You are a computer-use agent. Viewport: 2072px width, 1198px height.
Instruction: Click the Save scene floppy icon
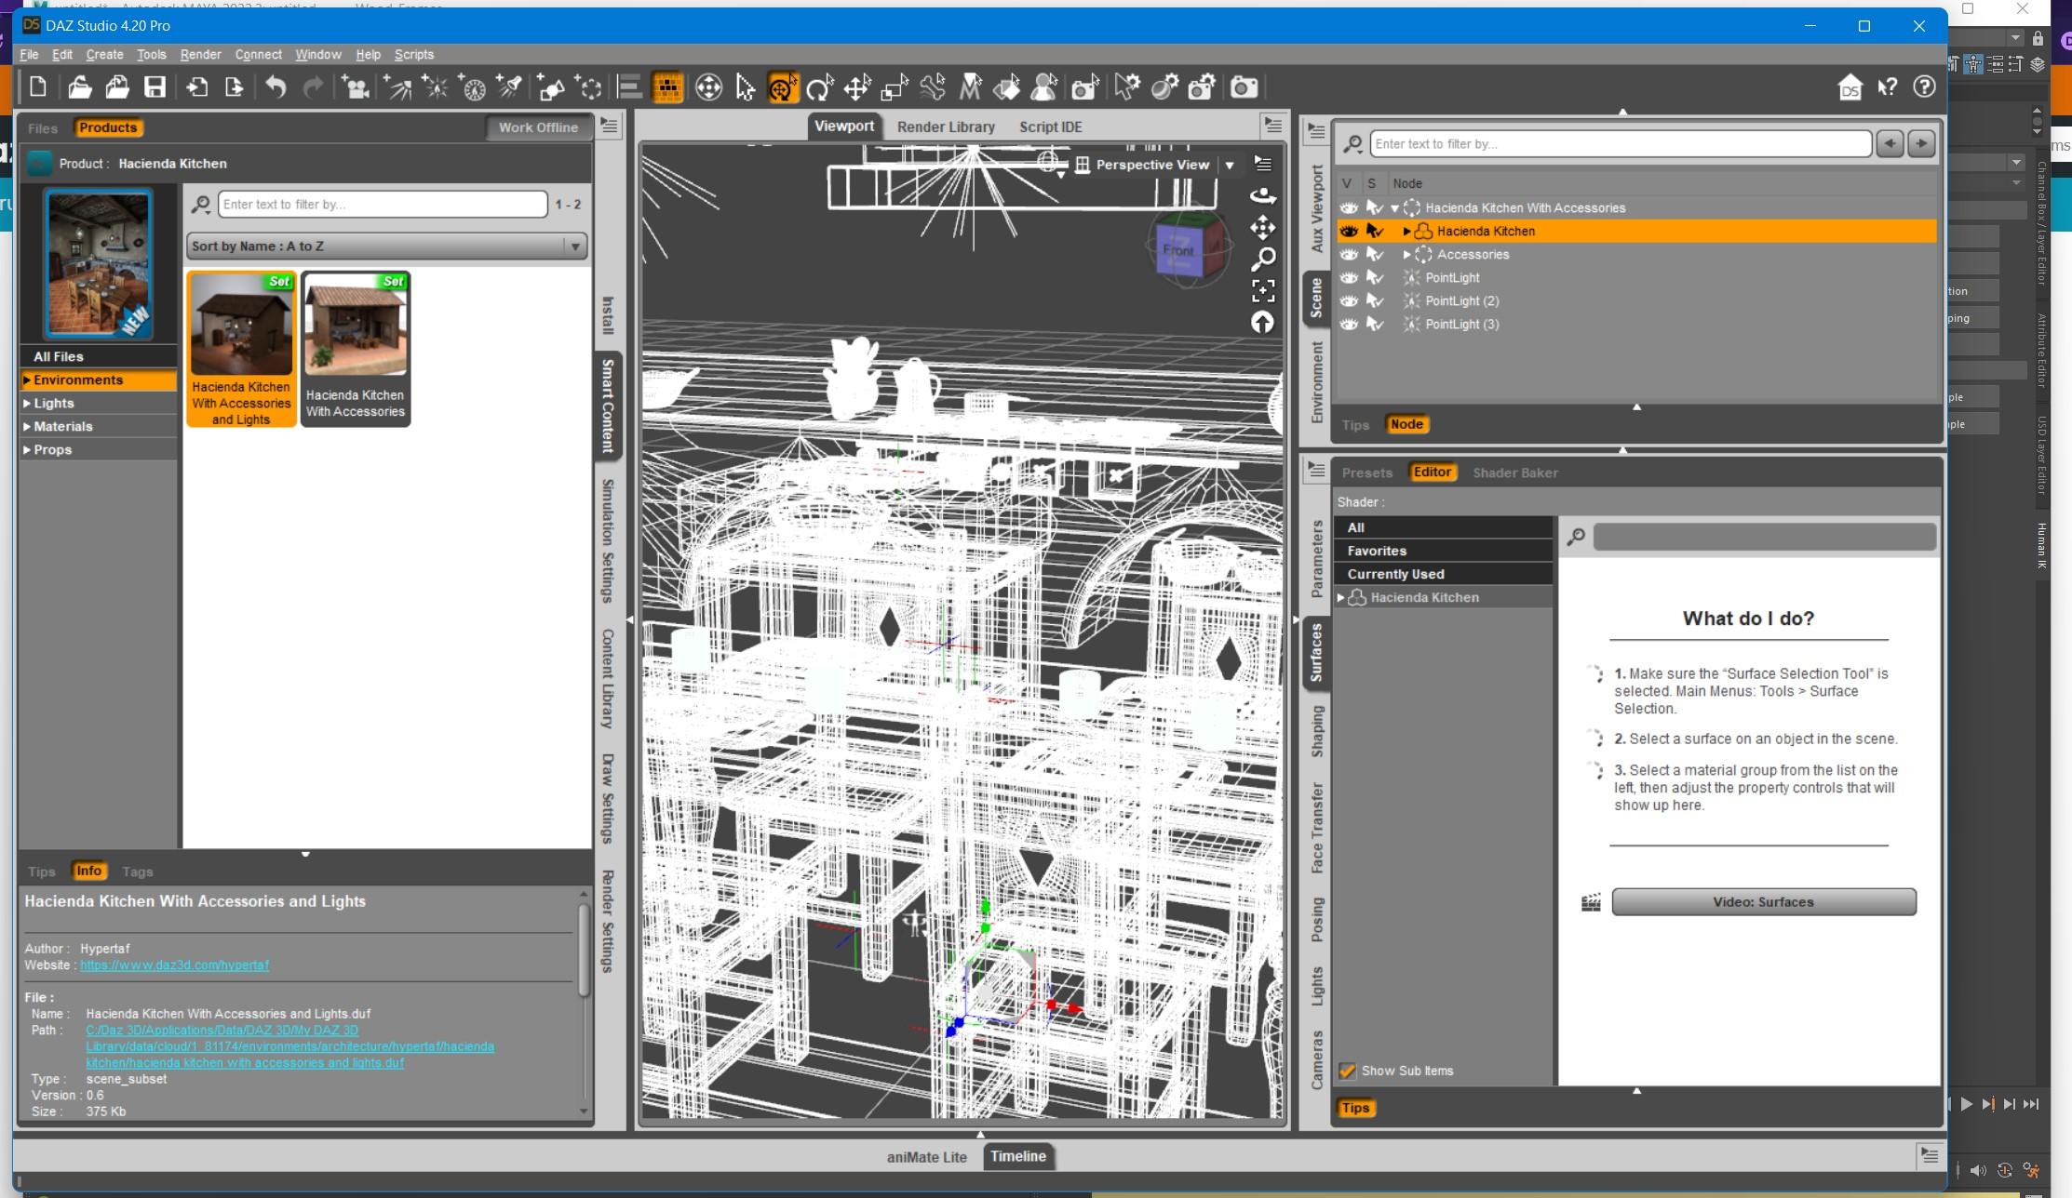[155, 87]
